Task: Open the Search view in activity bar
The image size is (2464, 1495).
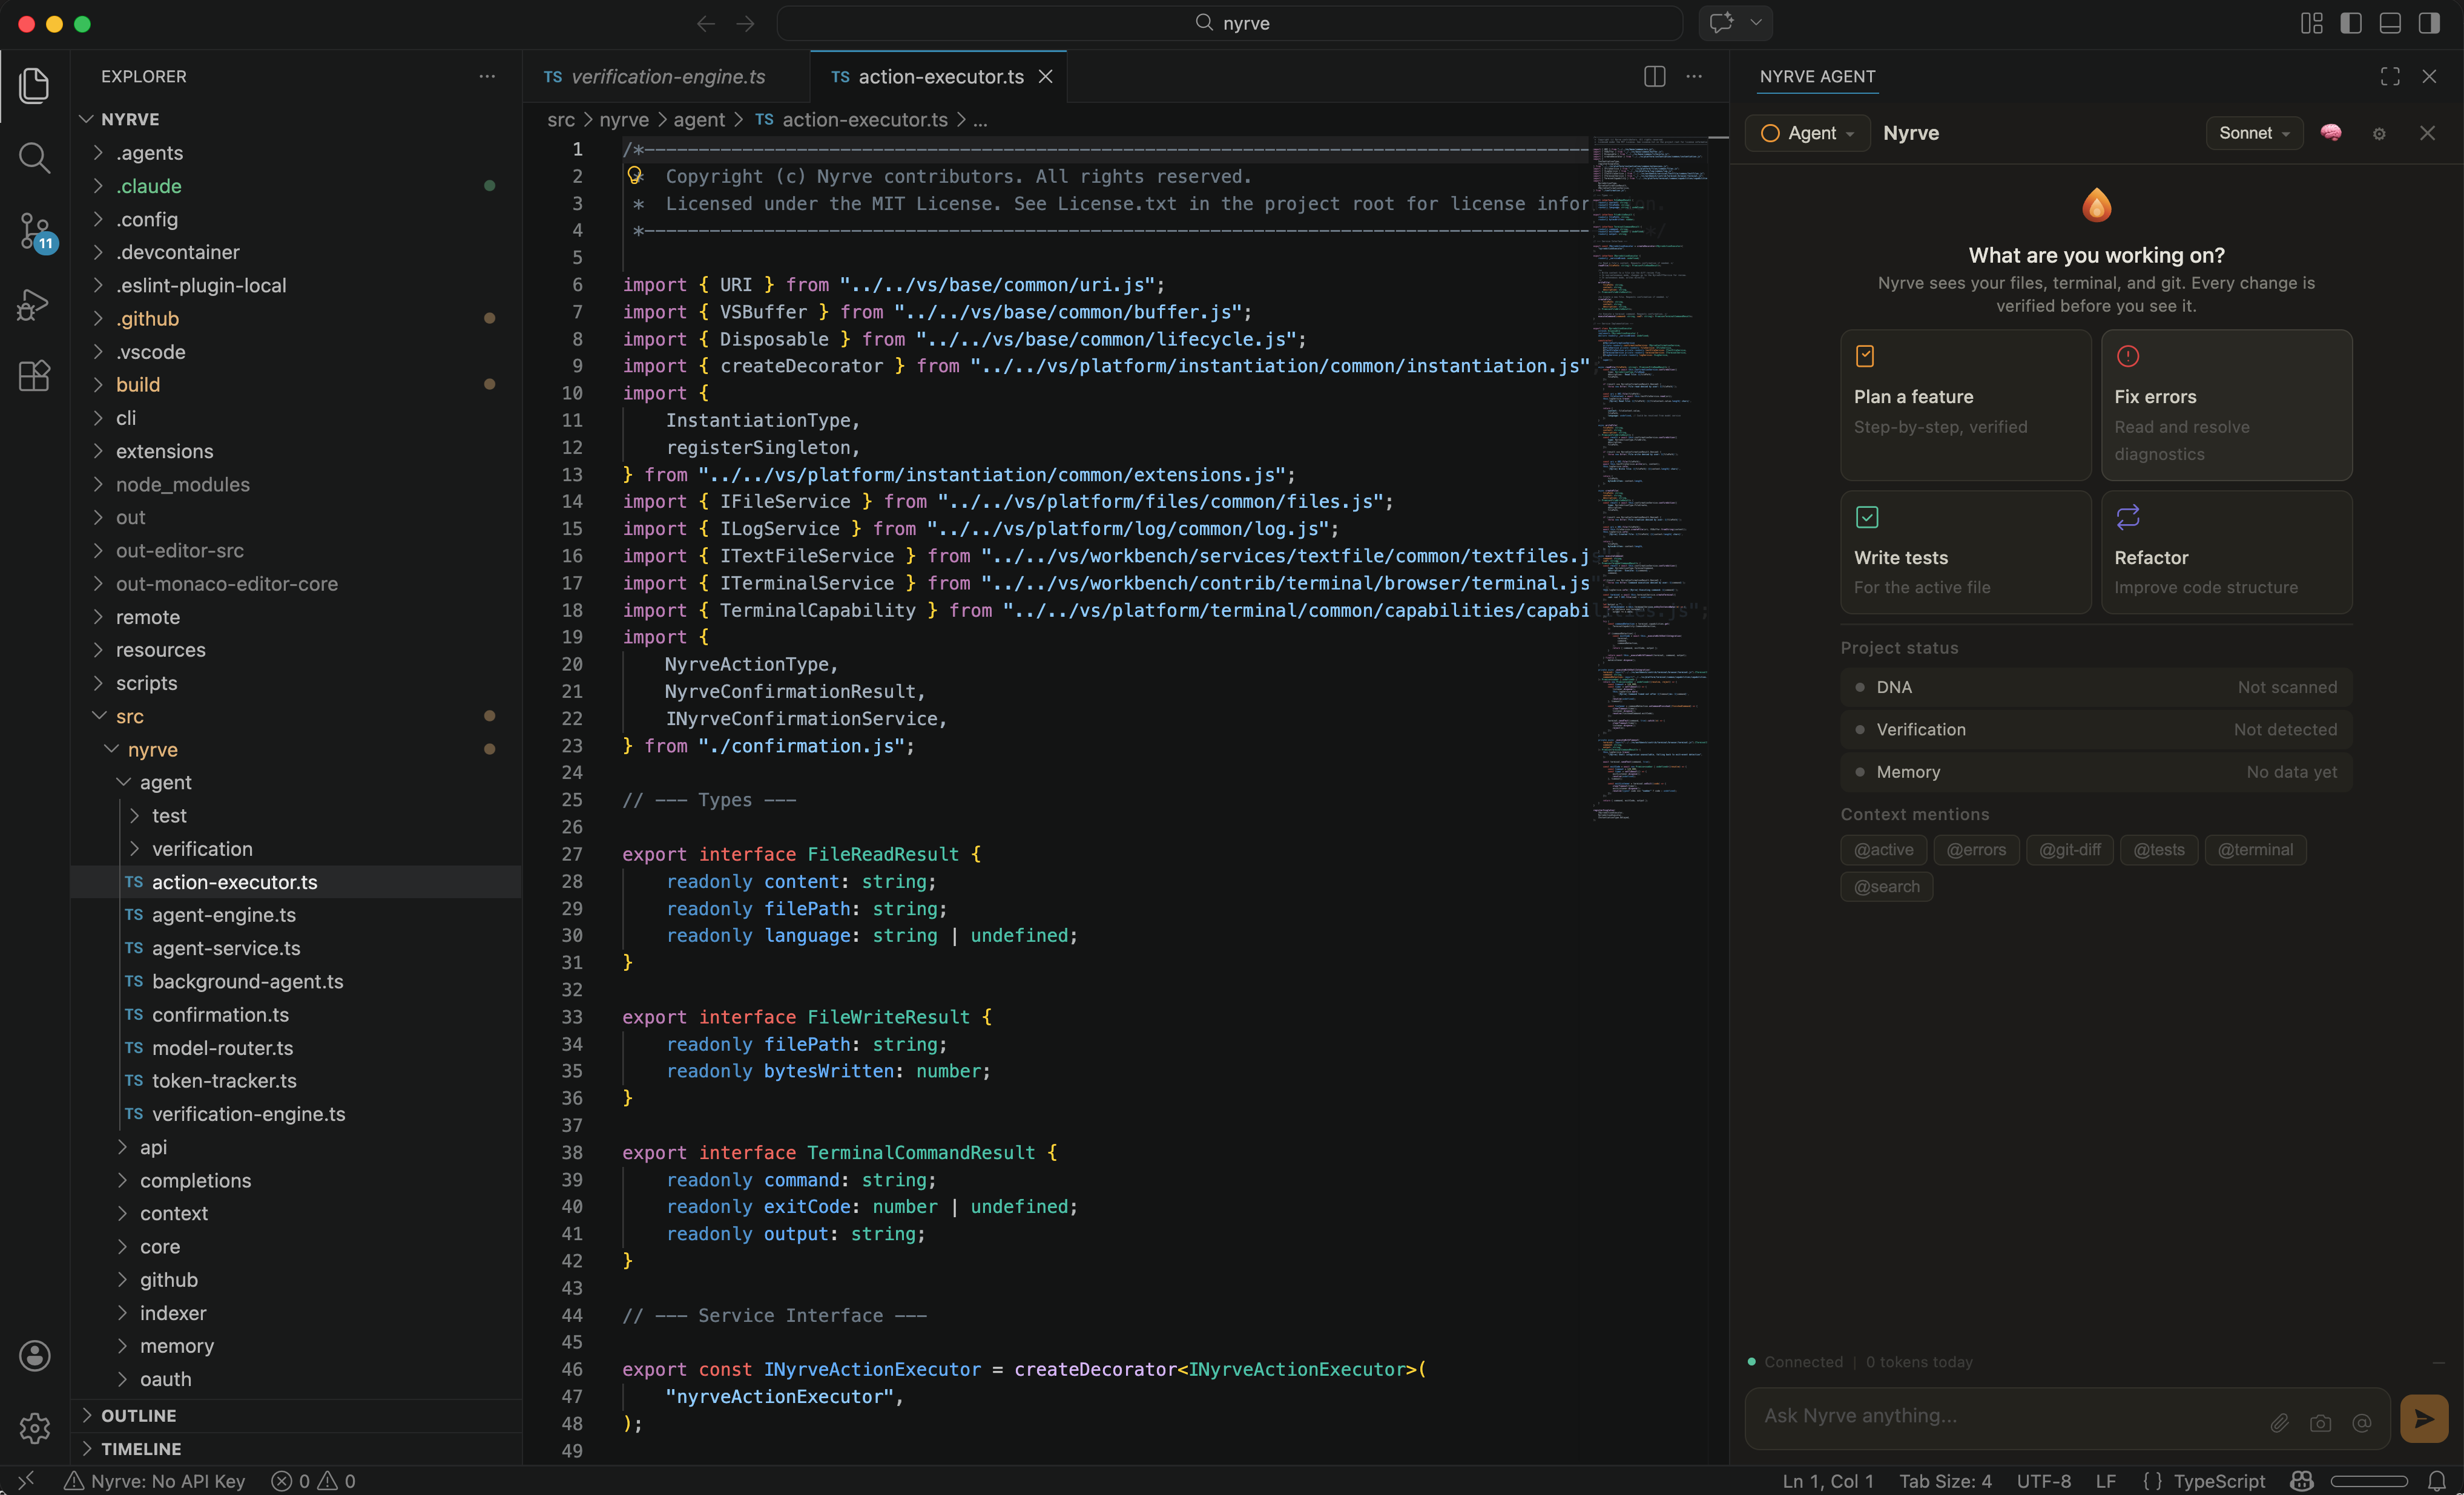Action: [x=34, y=157]
